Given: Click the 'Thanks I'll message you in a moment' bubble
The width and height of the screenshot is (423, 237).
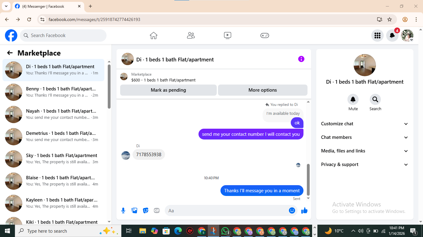Looking at the screenshot, I should click(x=262, y=191).
